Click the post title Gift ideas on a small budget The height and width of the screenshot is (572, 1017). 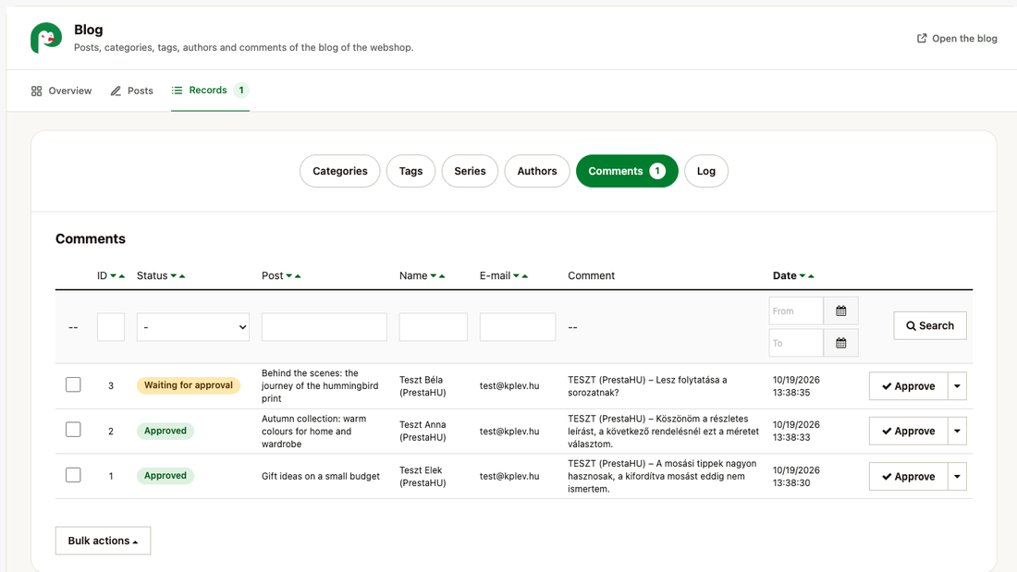click(321, 476)
